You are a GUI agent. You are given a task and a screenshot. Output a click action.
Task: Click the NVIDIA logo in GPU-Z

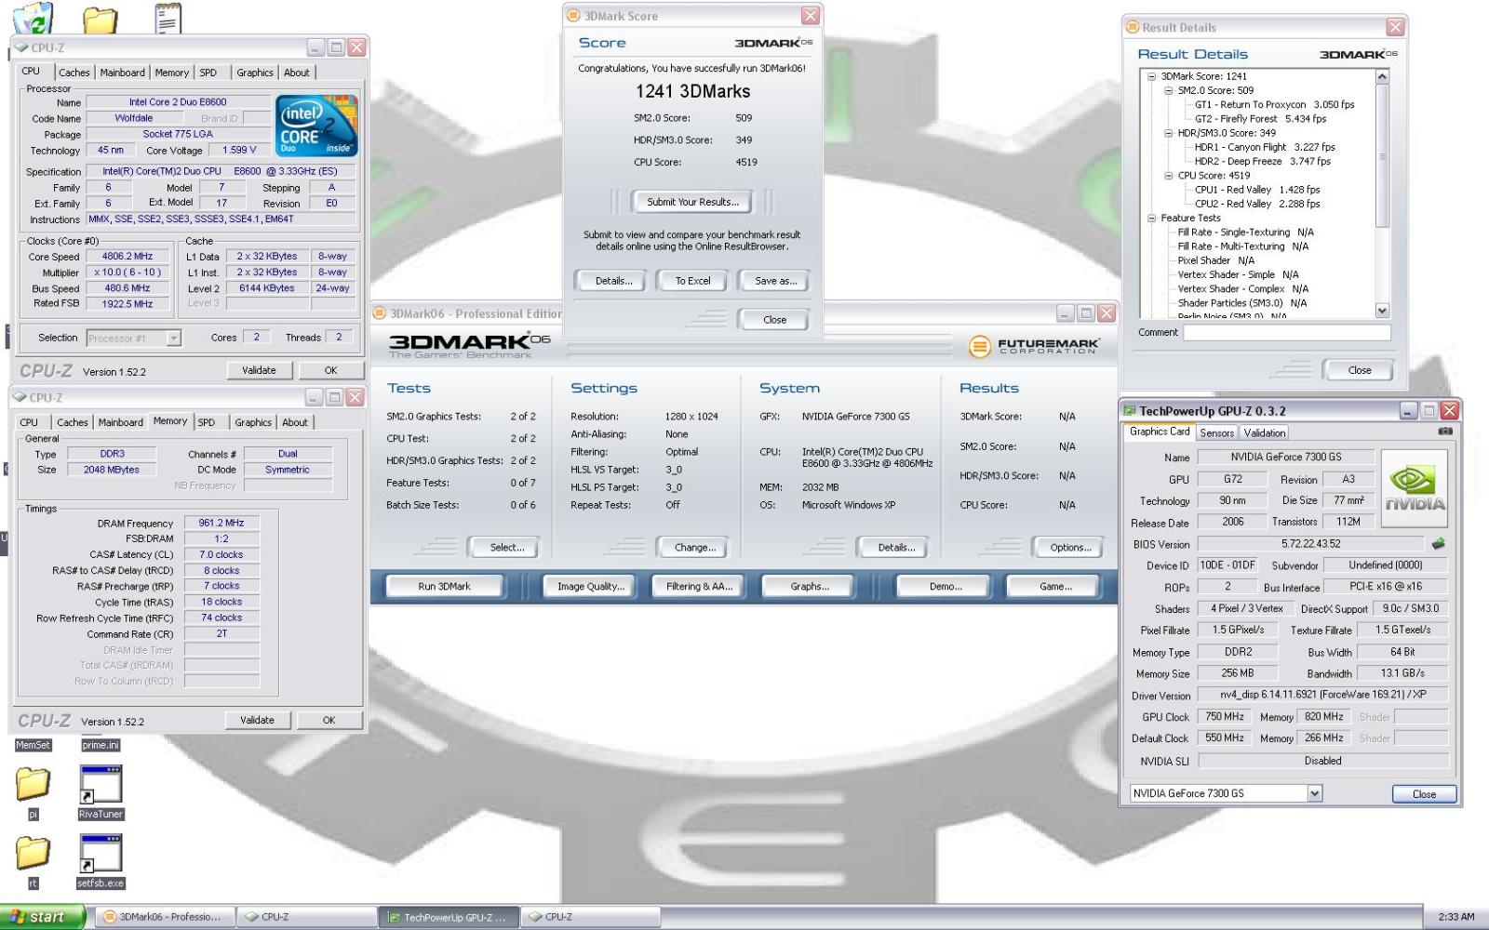1415,488
